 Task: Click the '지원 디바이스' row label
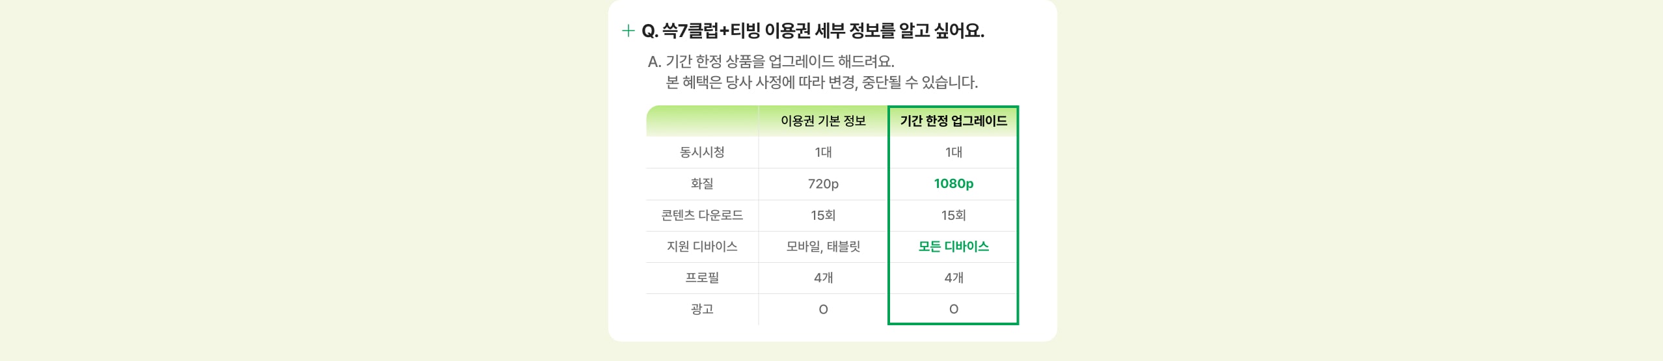pos(702,247)
